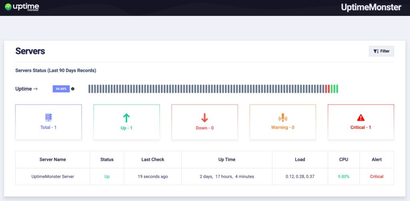Click the Status column header

[x=107, y=159]
